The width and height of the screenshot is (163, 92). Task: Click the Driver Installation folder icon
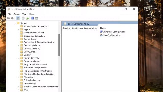coord(21,61)
